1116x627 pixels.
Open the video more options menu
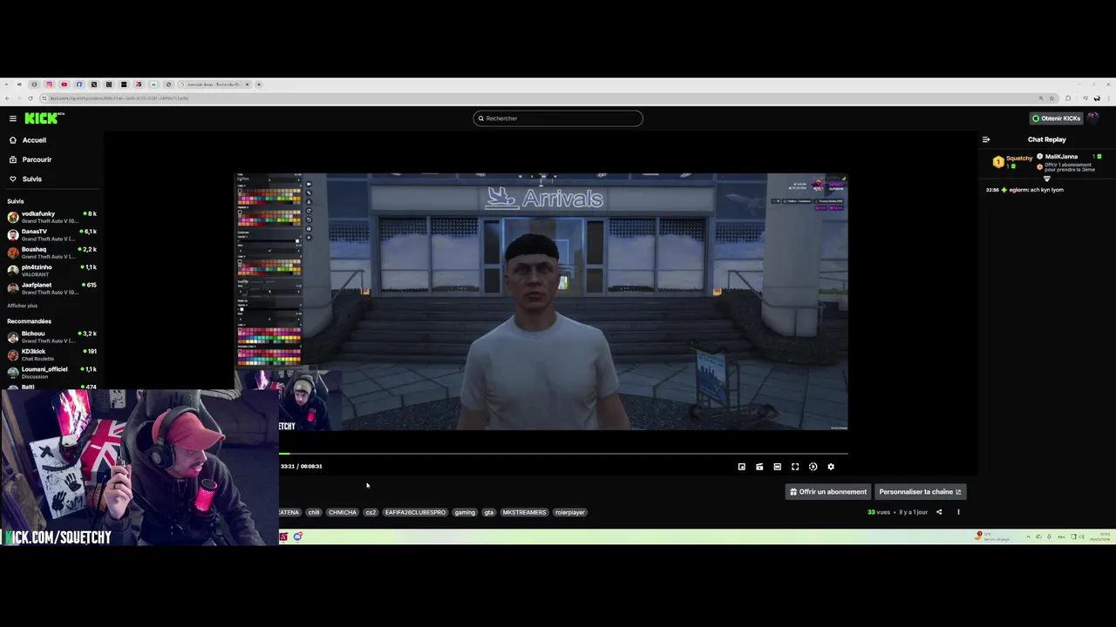pyautogui.click(x=958, y=512)
